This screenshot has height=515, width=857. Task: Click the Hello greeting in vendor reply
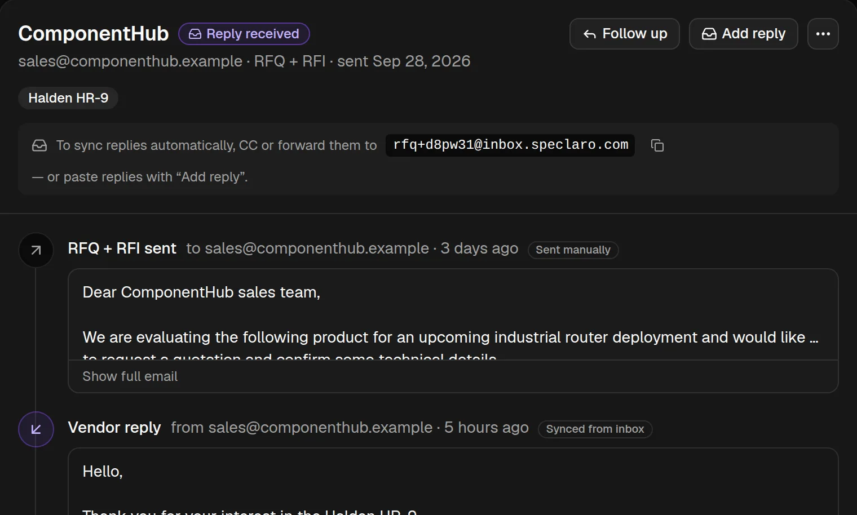(x=103, y=472)
